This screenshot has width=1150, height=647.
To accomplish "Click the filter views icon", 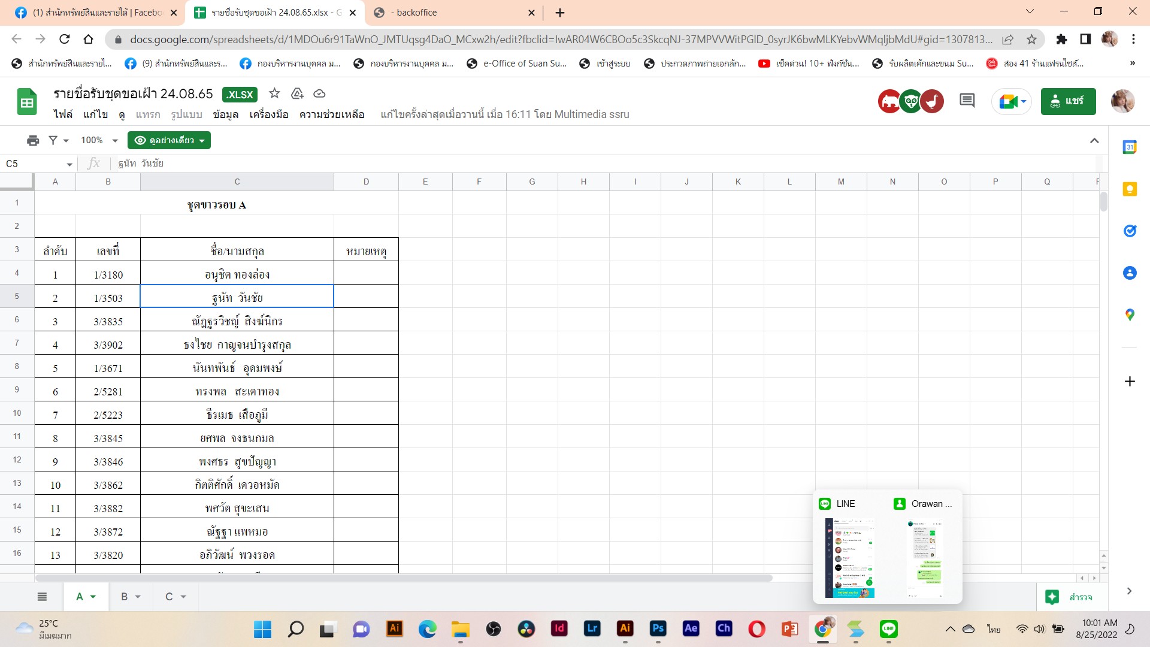I will [x=53, y=140].
